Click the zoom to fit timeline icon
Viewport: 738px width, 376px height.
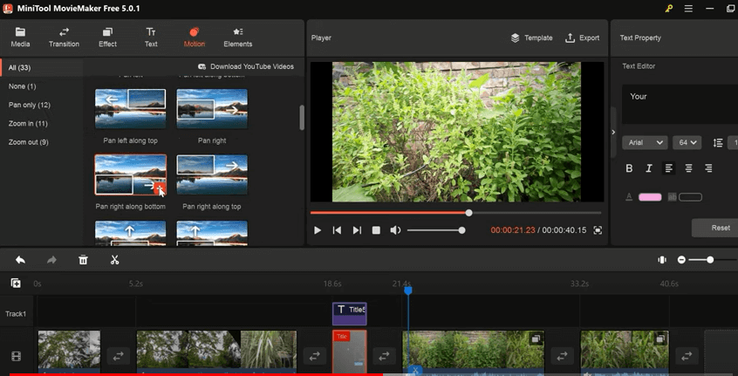[x=662, y=260]
